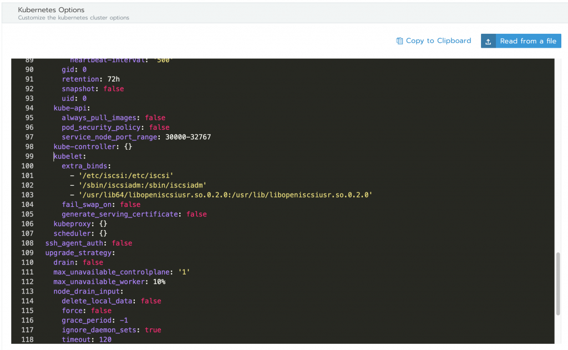Image resolution: width=568 pixels, height=350 pixels.
Task: Click the 'grace_period: -1' line
Action: [95, 320]
